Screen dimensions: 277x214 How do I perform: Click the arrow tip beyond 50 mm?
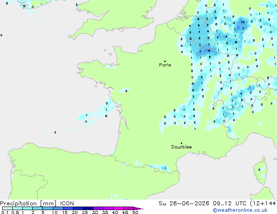(x=138, y=208)
